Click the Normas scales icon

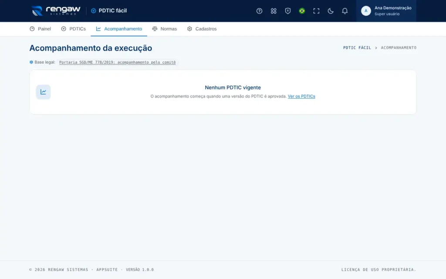coord(155,29)
